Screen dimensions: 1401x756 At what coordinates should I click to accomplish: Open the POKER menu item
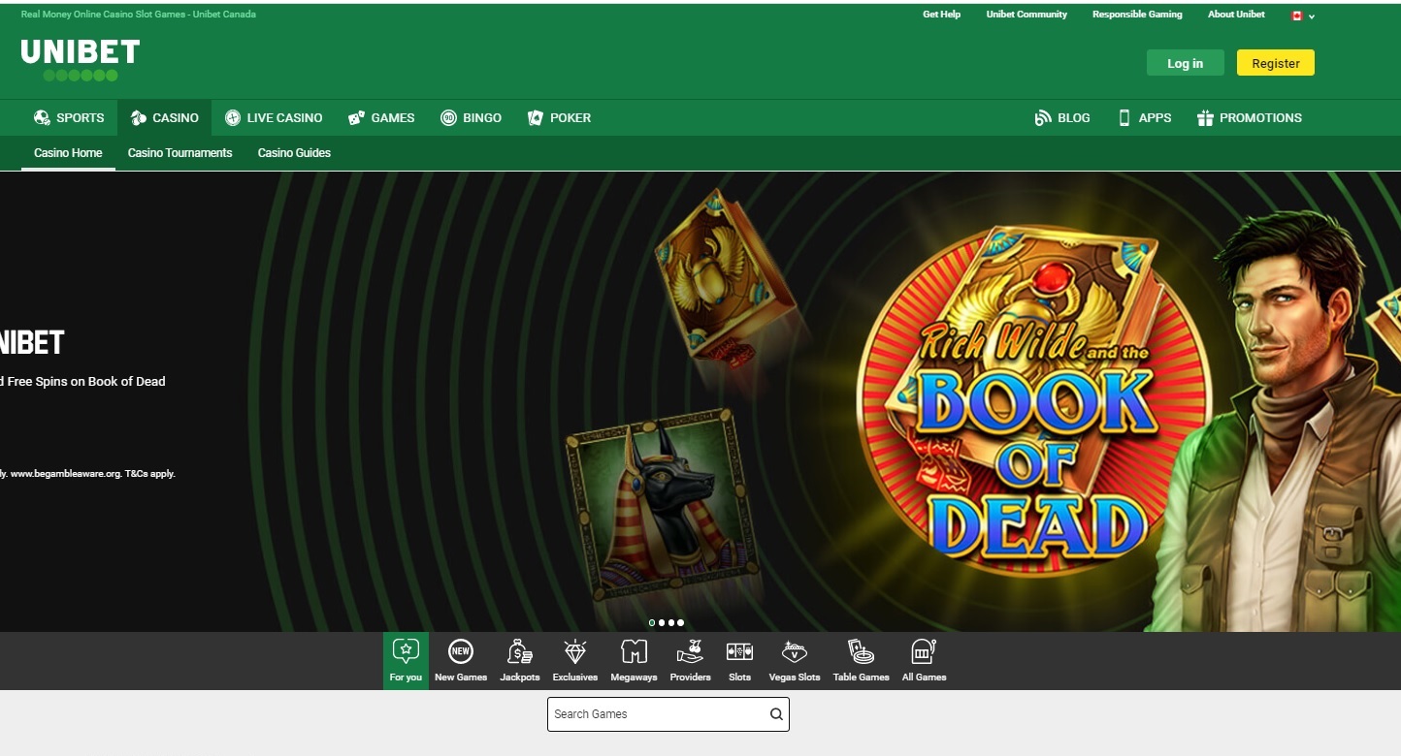[x=559, y=117]
